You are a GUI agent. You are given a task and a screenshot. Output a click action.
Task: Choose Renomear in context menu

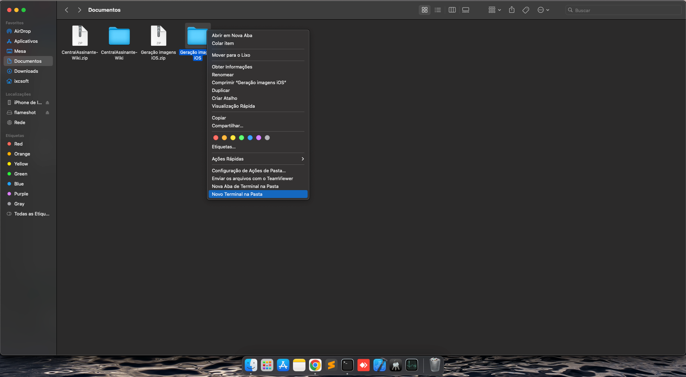click(258, 75)
